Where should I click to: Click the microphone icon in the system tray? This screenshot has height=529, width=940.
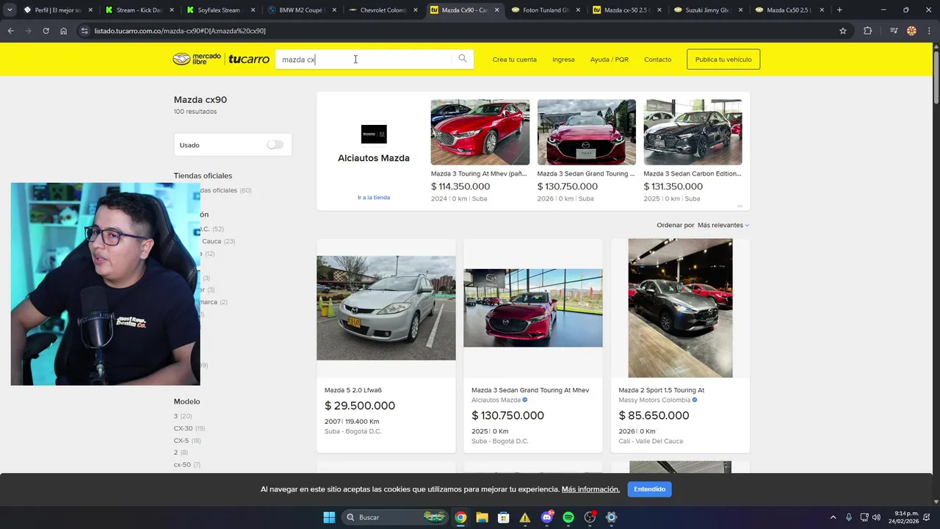pos(849,517)
